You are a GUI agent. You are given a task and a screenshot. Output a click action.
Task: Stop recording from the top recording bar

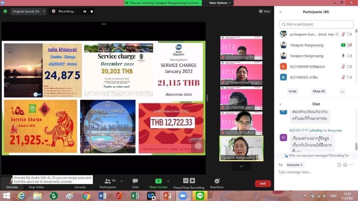[92, 11]
